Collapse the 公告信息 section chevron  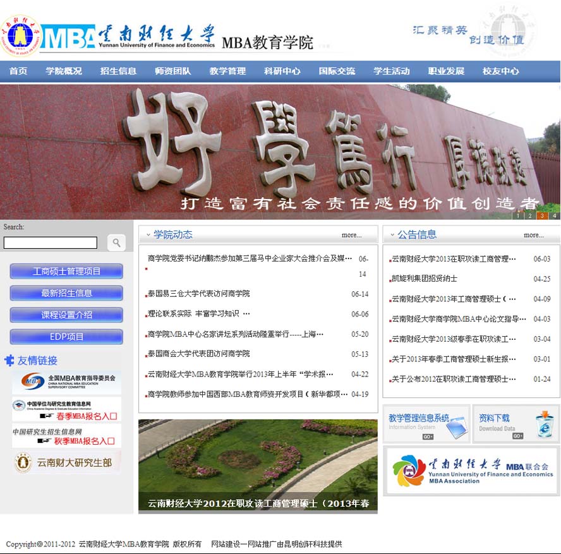coord(392,235)
